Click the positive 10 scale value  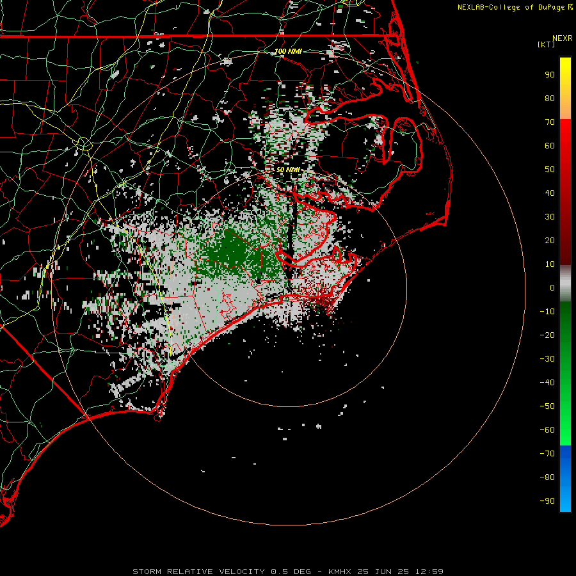pos(550,264)
